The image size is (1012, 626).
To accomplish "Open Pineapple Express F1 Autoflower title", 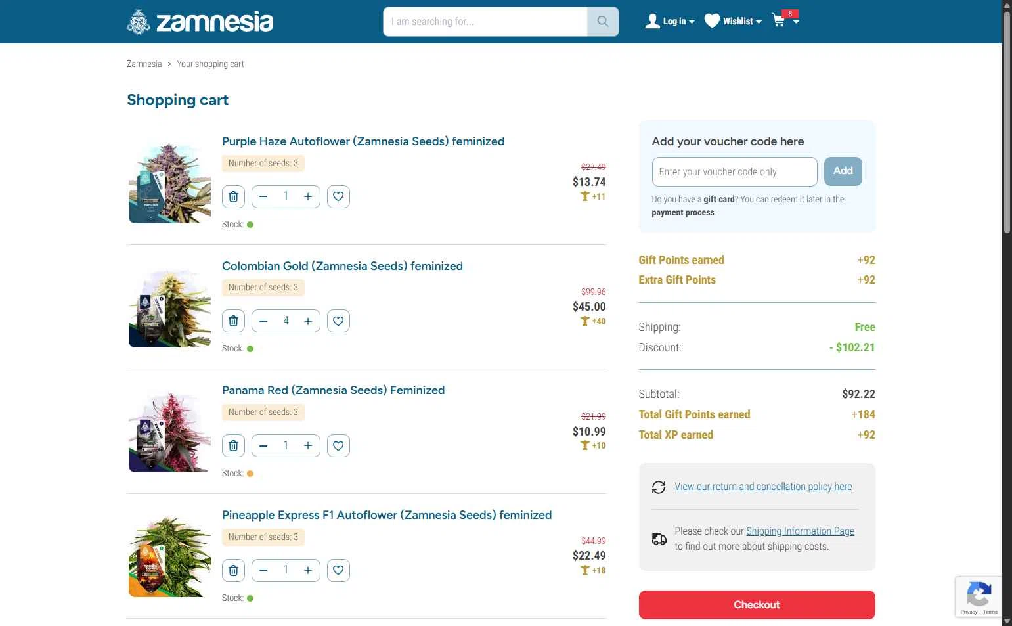I will pyautogui.click(x=387, y=515).
